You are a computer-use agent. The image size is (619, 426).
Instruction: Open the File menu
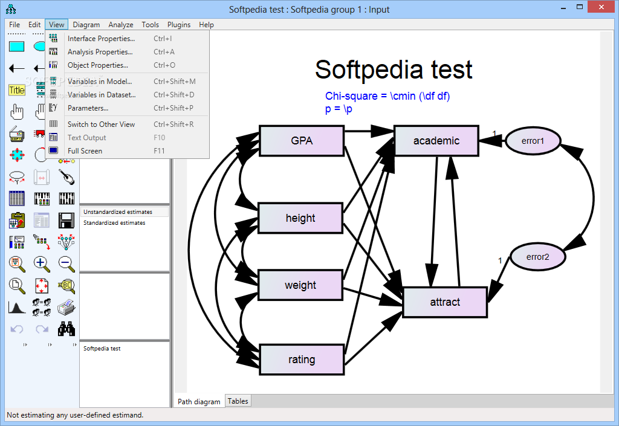15,24
